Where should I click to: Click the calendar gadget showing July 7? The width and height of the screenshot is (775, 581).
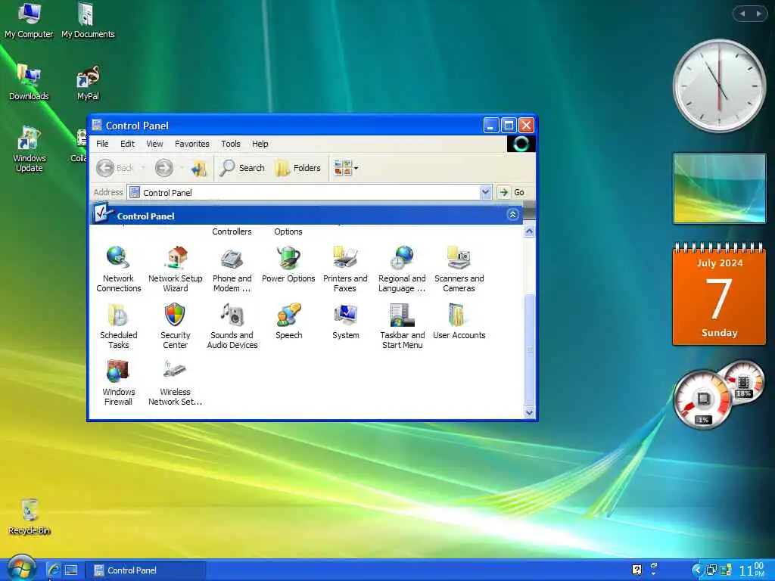[x=720, y=294]
